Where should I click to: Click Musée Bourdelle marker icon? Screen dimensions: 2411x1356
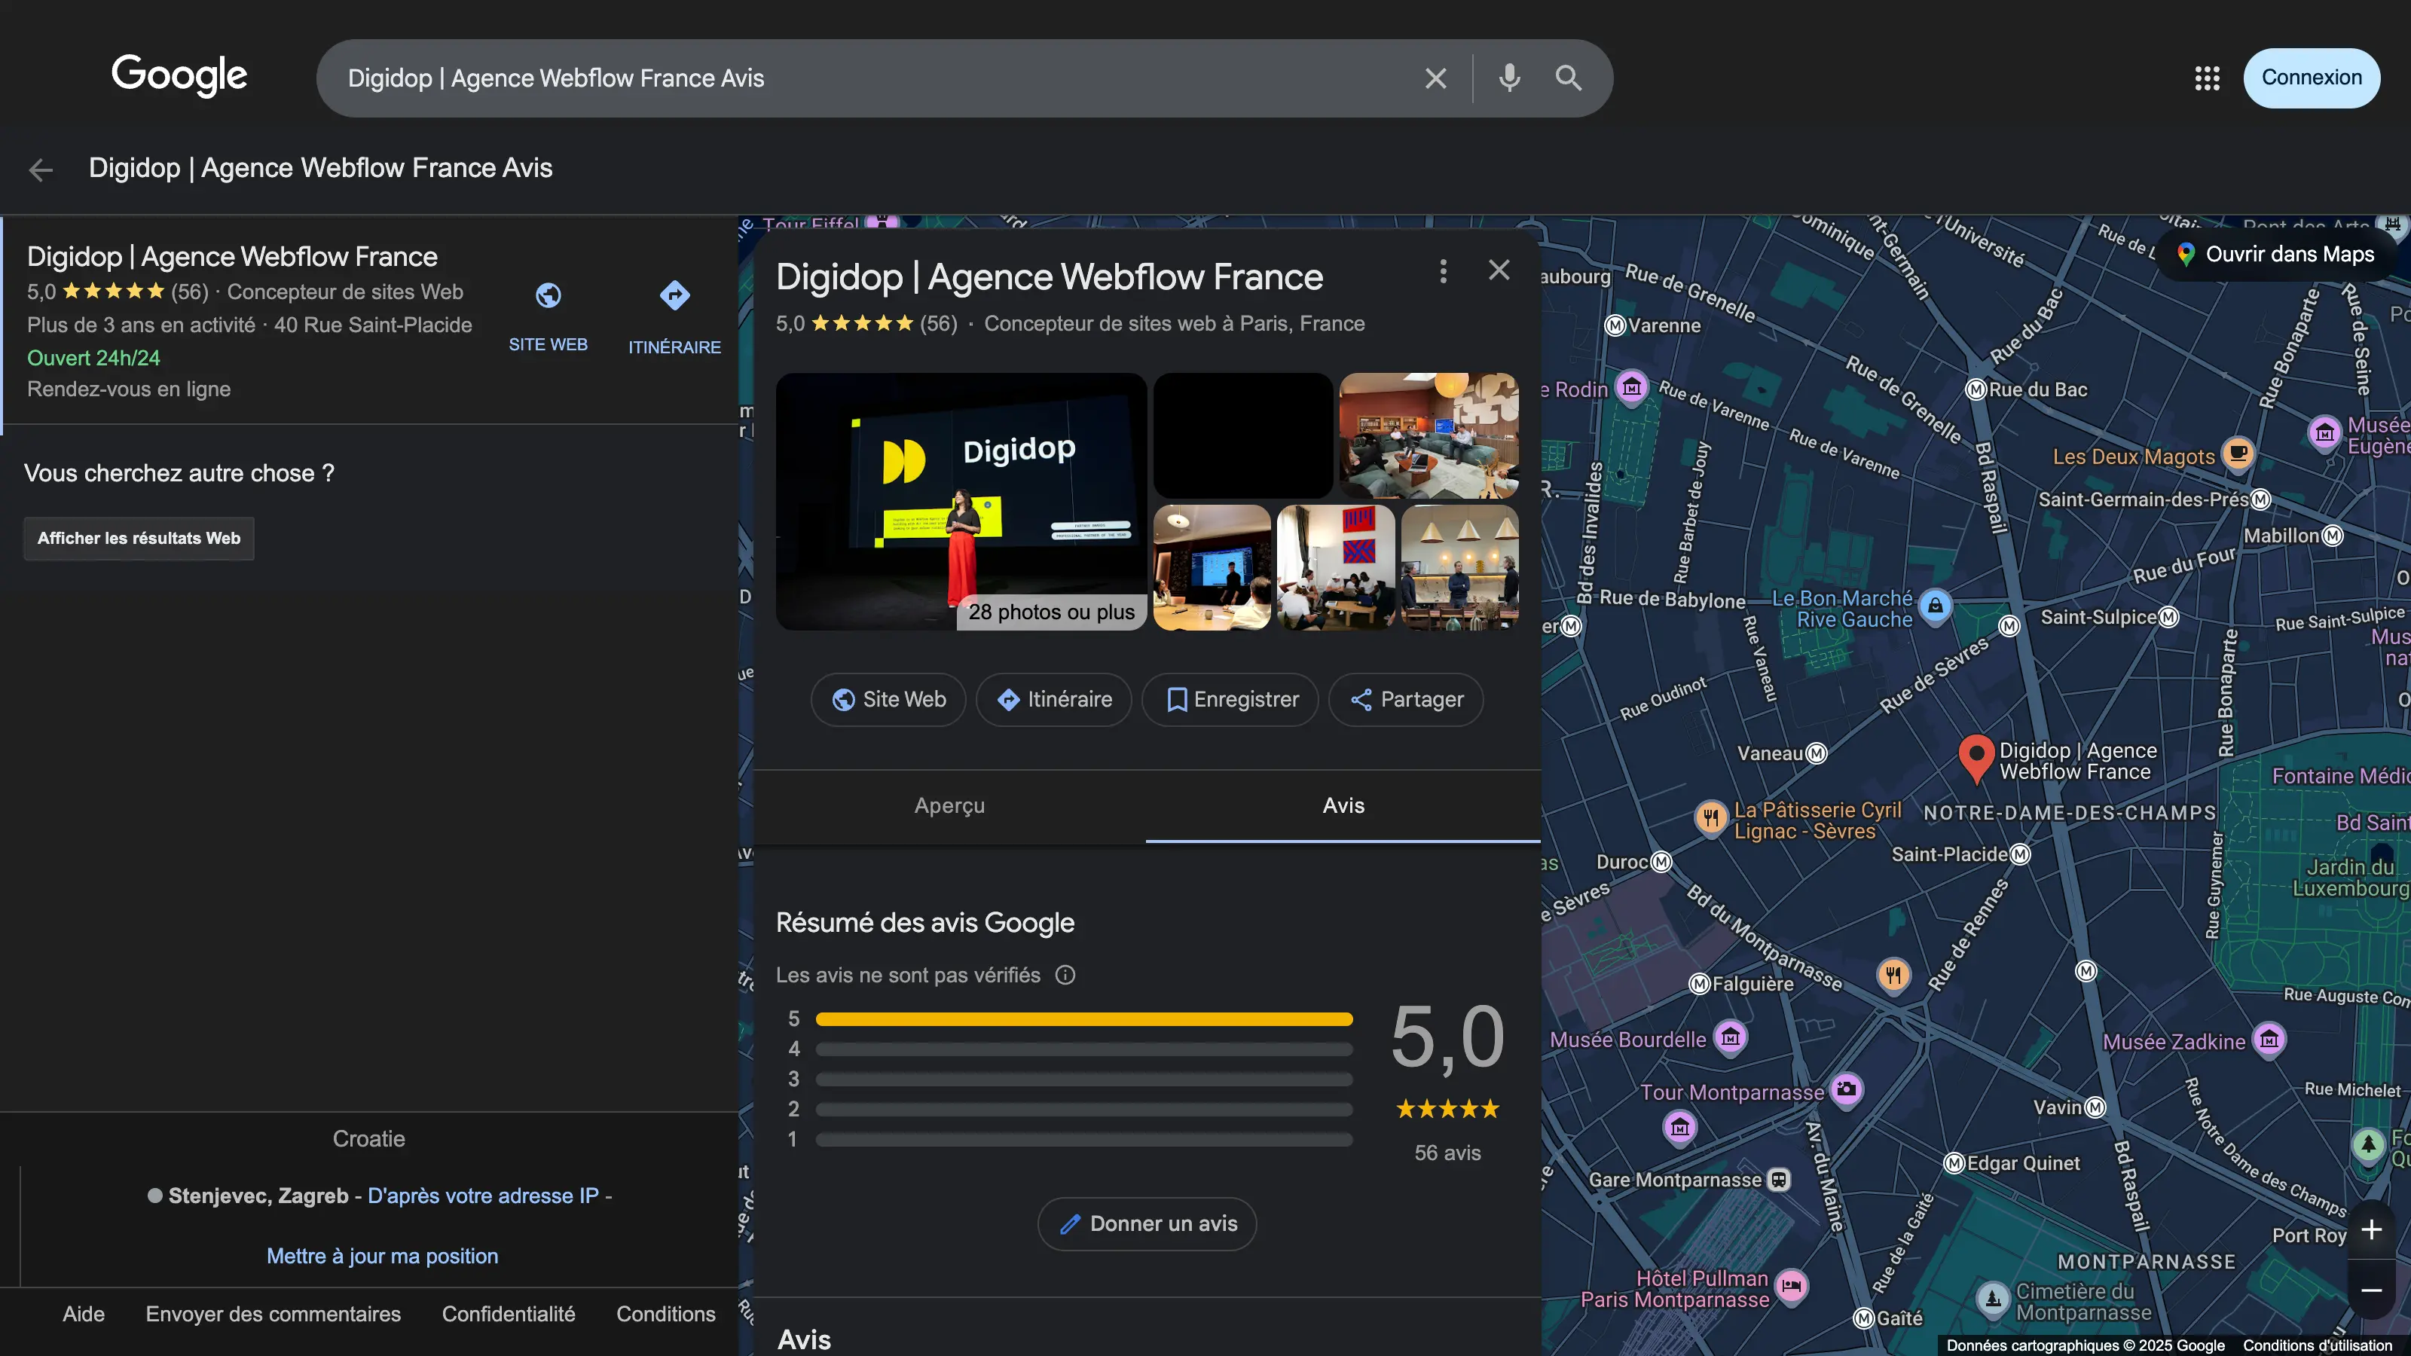click(x=1731, y=1037)
